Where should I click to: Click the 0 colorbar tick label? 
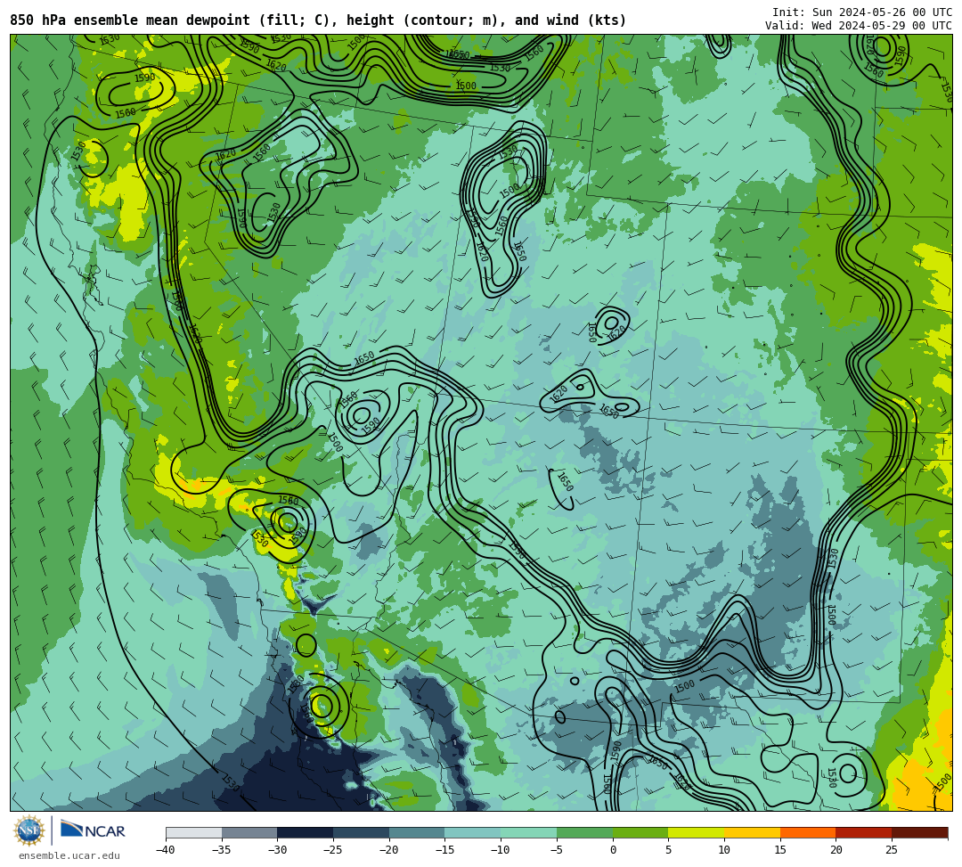[x=613, y=850]
